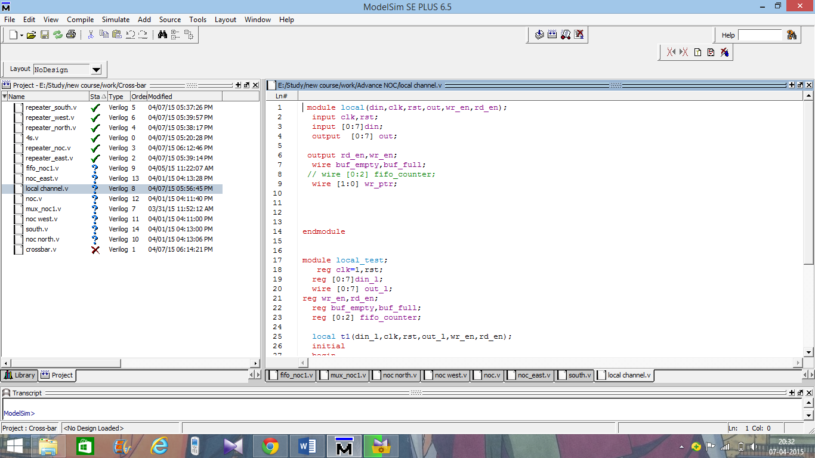Open the File menu

click(x=10, y=20)
